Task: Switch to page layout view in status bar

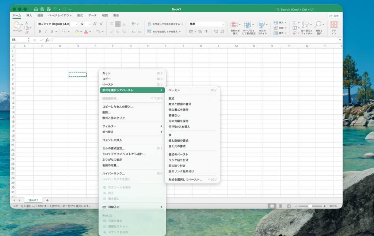Action: tap(280, 206)
